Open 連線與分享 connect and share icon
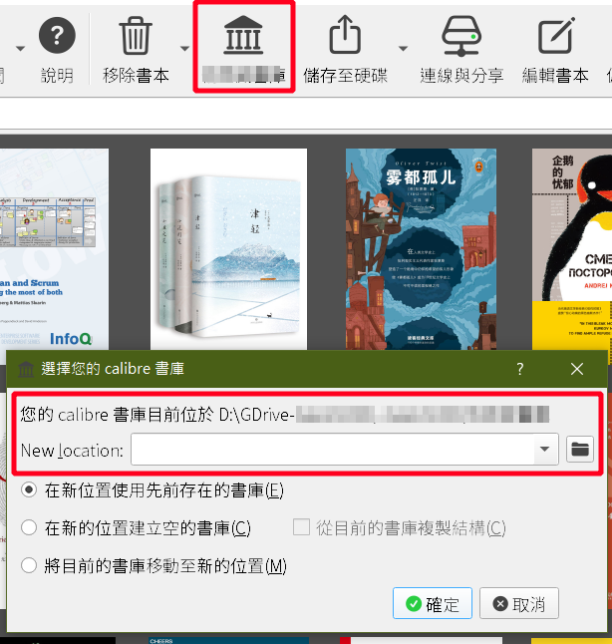The image size is (612, 644). coord(460,37)
